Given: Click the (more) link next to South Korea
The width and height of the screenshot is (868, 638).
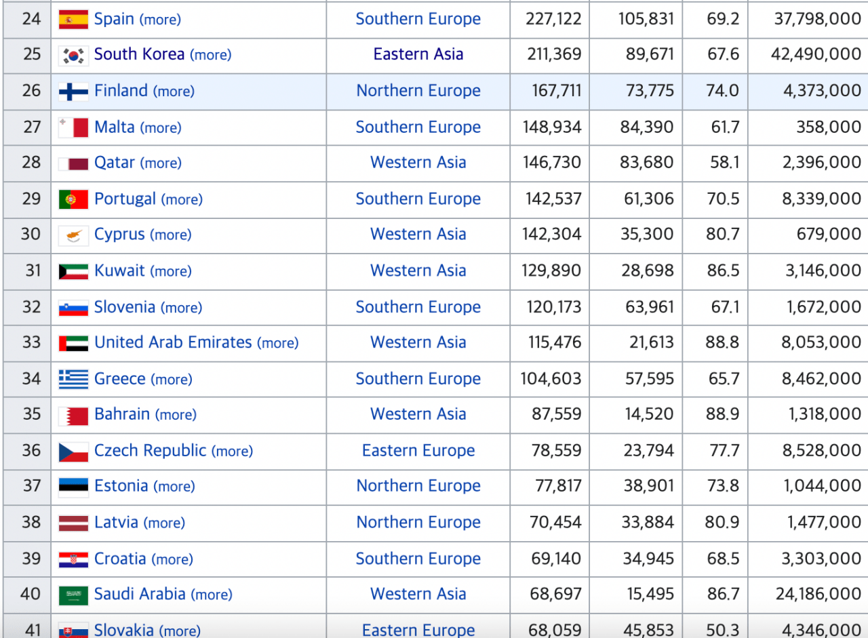Looking at the screenshot, I should pos(211,55).
